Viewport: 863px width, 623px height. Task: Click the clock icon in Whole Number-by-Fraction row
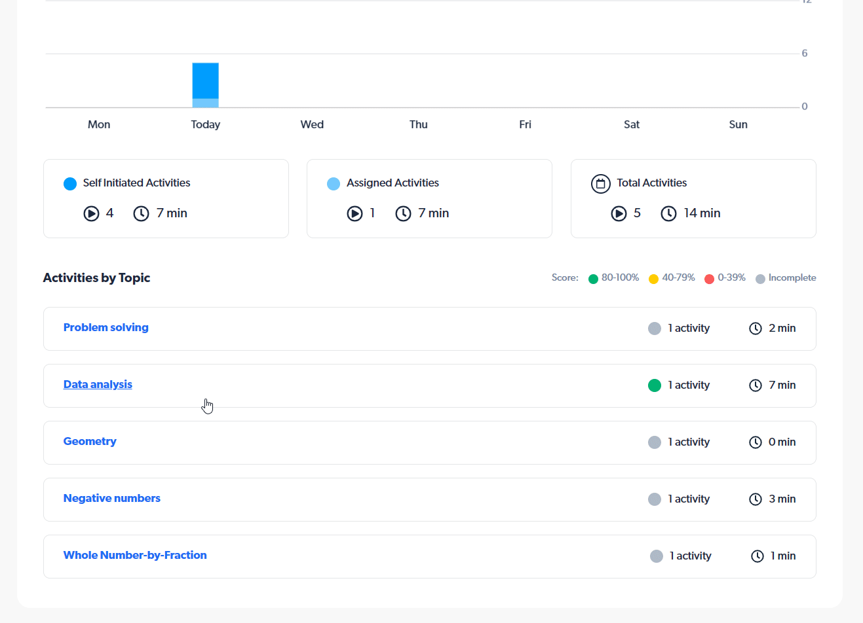757,556
